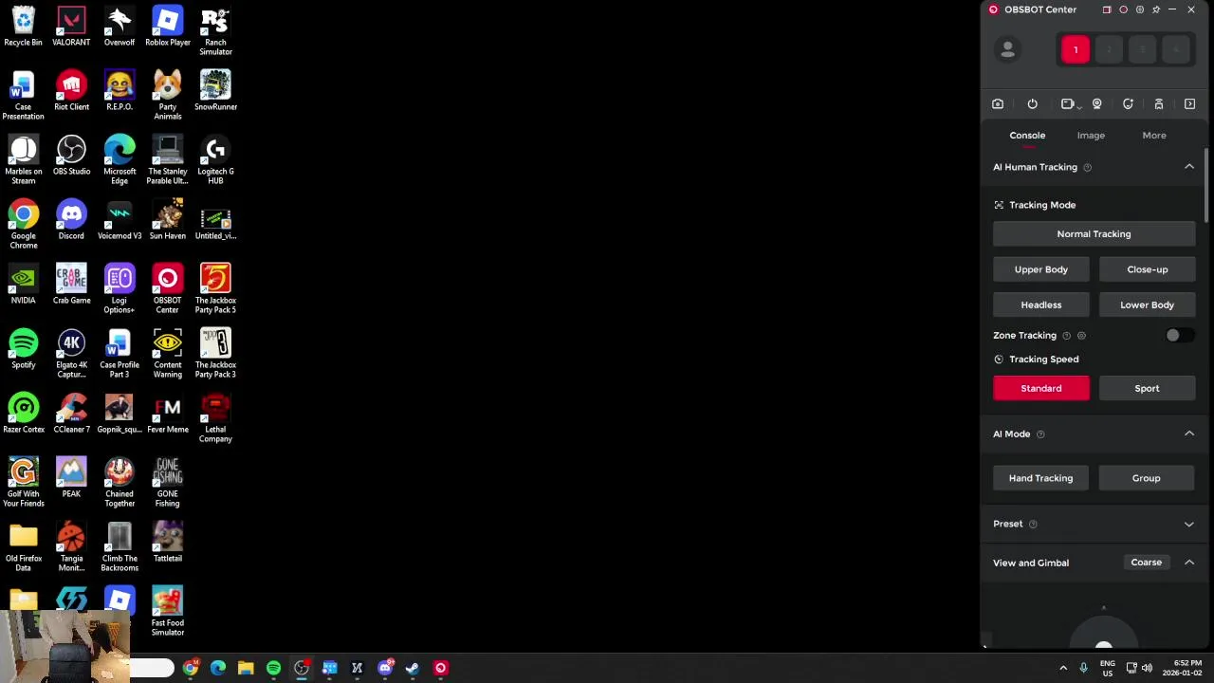
Task: Click the OBSBOT panel vertical scrollbar
Action: [1207, 185]
